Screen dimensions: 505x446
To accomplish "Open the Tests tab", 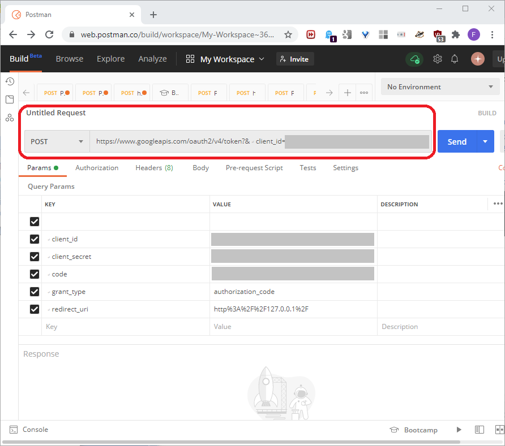I will point(308,168).
